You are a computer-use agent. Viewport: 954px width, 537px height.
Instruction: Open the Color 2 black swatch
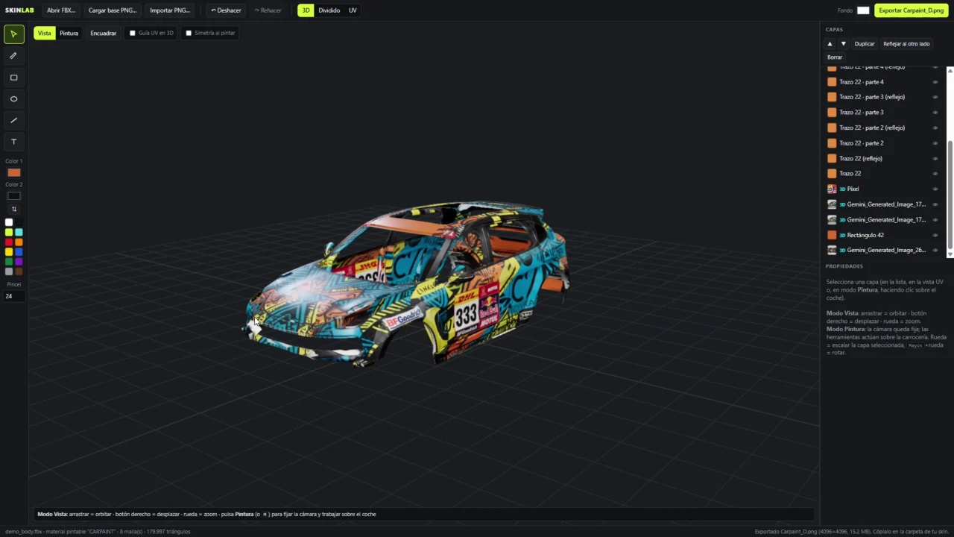[x=14, y=196]
